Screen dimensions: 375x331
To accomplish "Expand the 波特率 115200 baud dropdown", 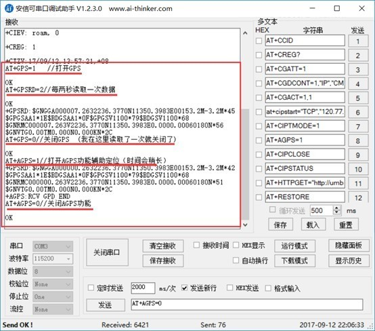I will 53,258.
